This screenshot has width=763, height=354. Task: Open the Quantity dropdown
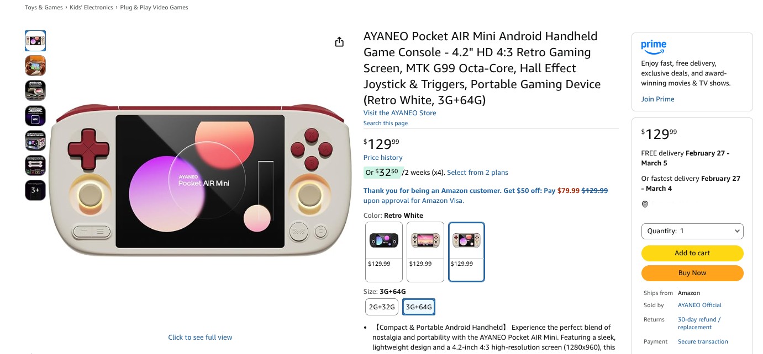(692, 231)
